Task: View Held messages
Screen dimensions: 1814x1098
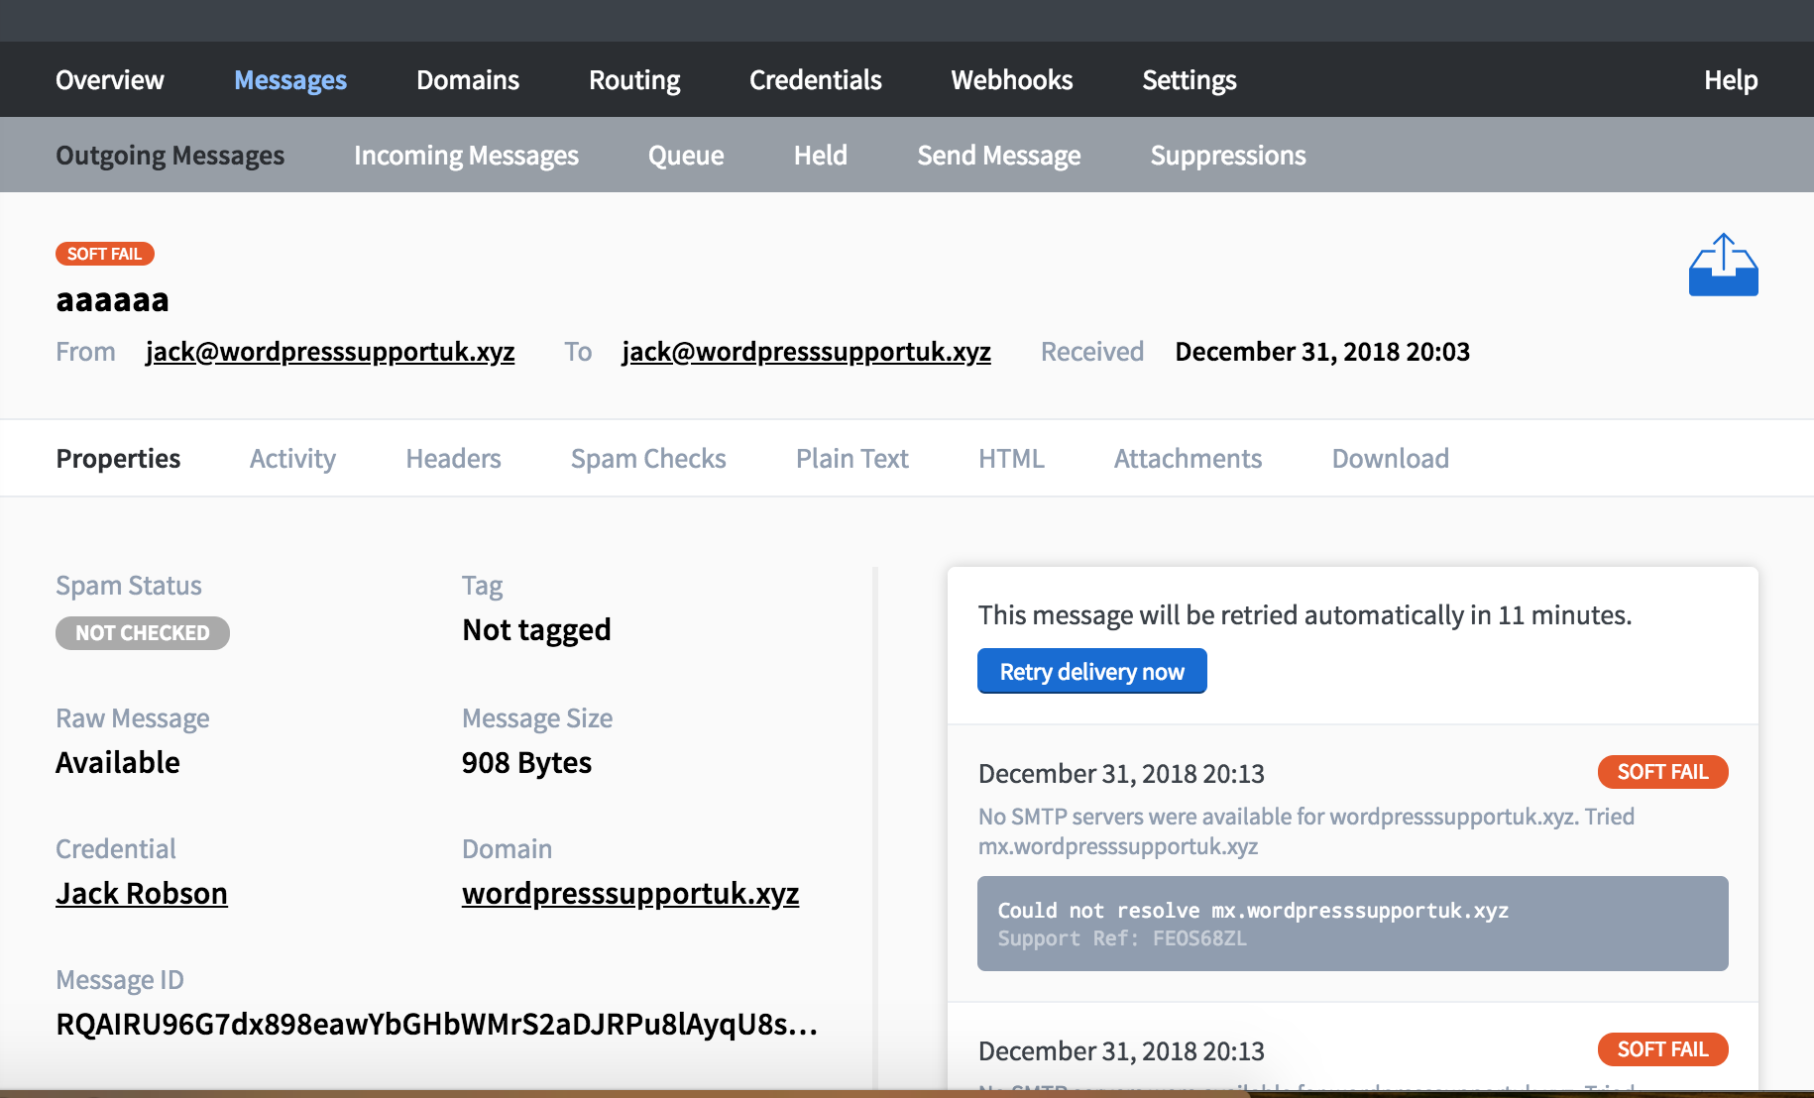Action: coord(821,155)
